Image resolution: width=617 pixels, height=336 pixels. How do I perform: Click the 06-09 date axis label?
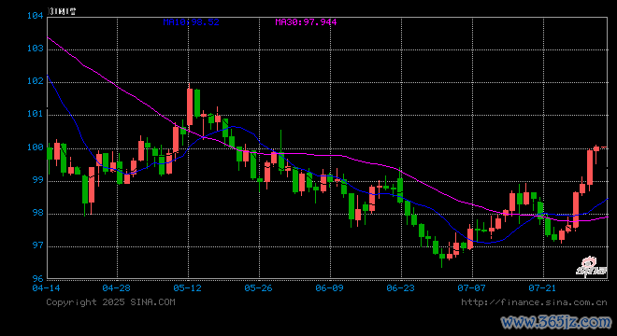coord(329,288)
